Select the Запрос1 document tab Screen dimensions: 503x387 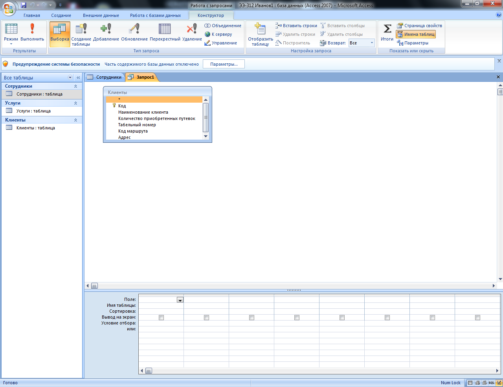[x=141, y=77]
